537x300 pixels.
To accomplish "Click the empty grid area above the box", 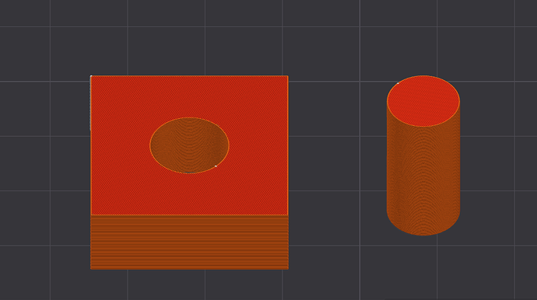I will point(189,37).
